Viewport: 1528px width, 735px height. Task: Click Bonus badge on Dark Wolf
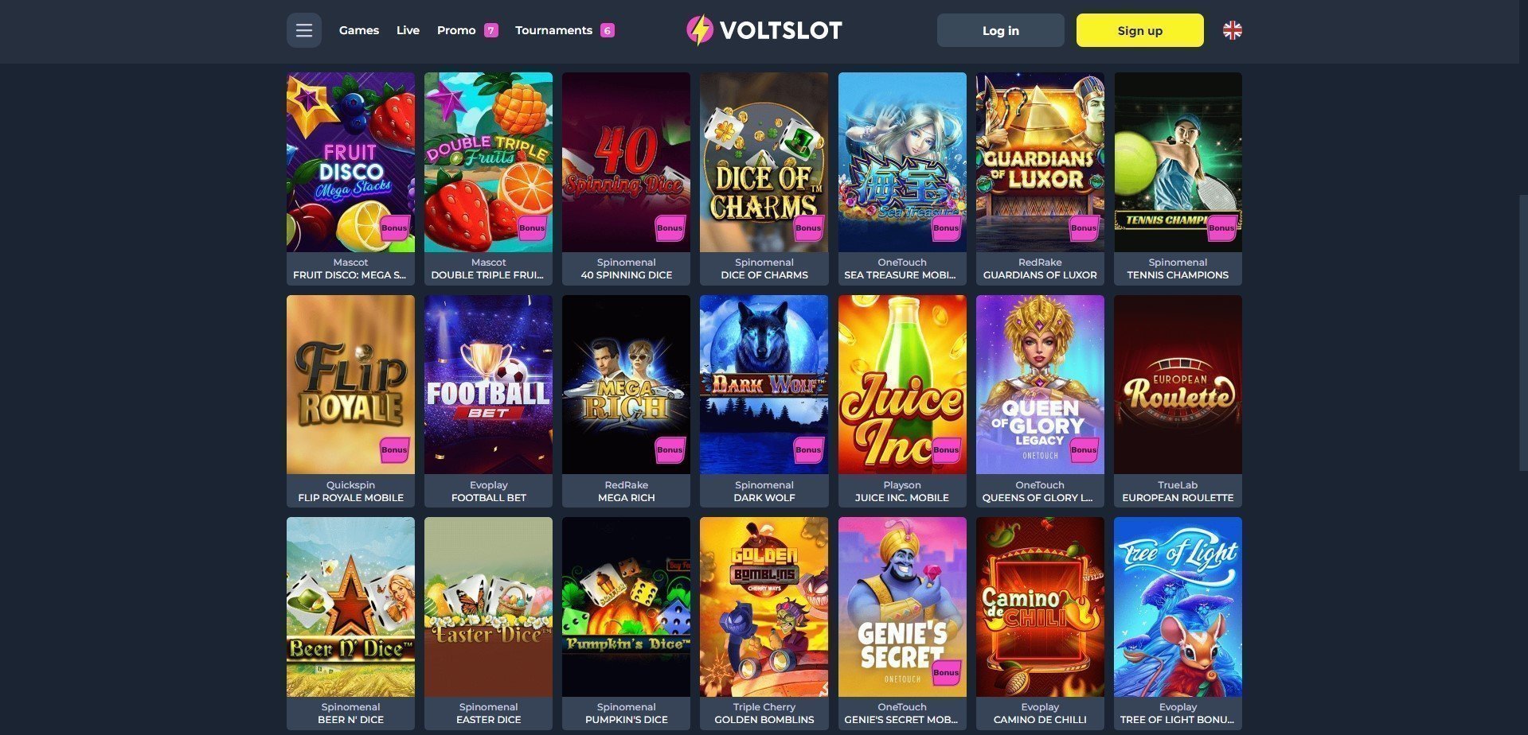click(807, 449)
